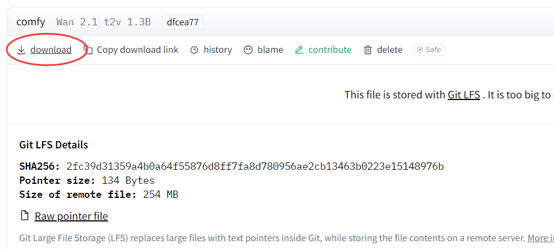
Task: Choose the delete text option
Action: click(x=390, y=50)
